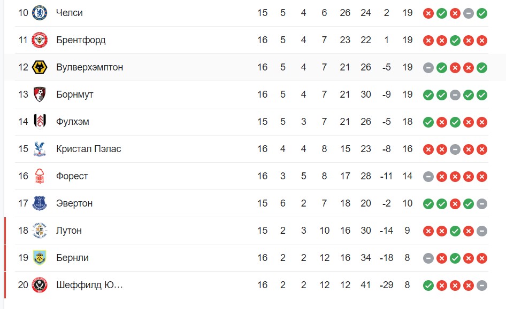Open the Шеффилд Ю… team link
Screen dimensions: 506x309
tap(90, 285)
